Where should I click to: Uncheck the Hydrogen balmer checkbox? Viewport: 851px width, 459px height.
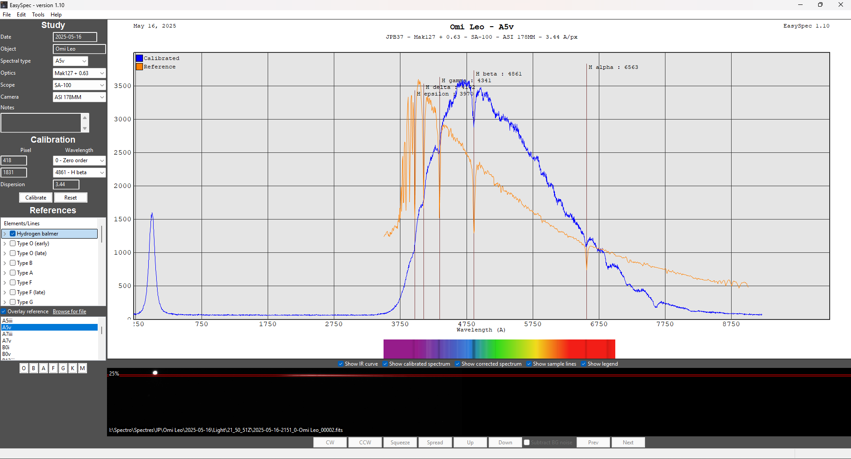13,234
